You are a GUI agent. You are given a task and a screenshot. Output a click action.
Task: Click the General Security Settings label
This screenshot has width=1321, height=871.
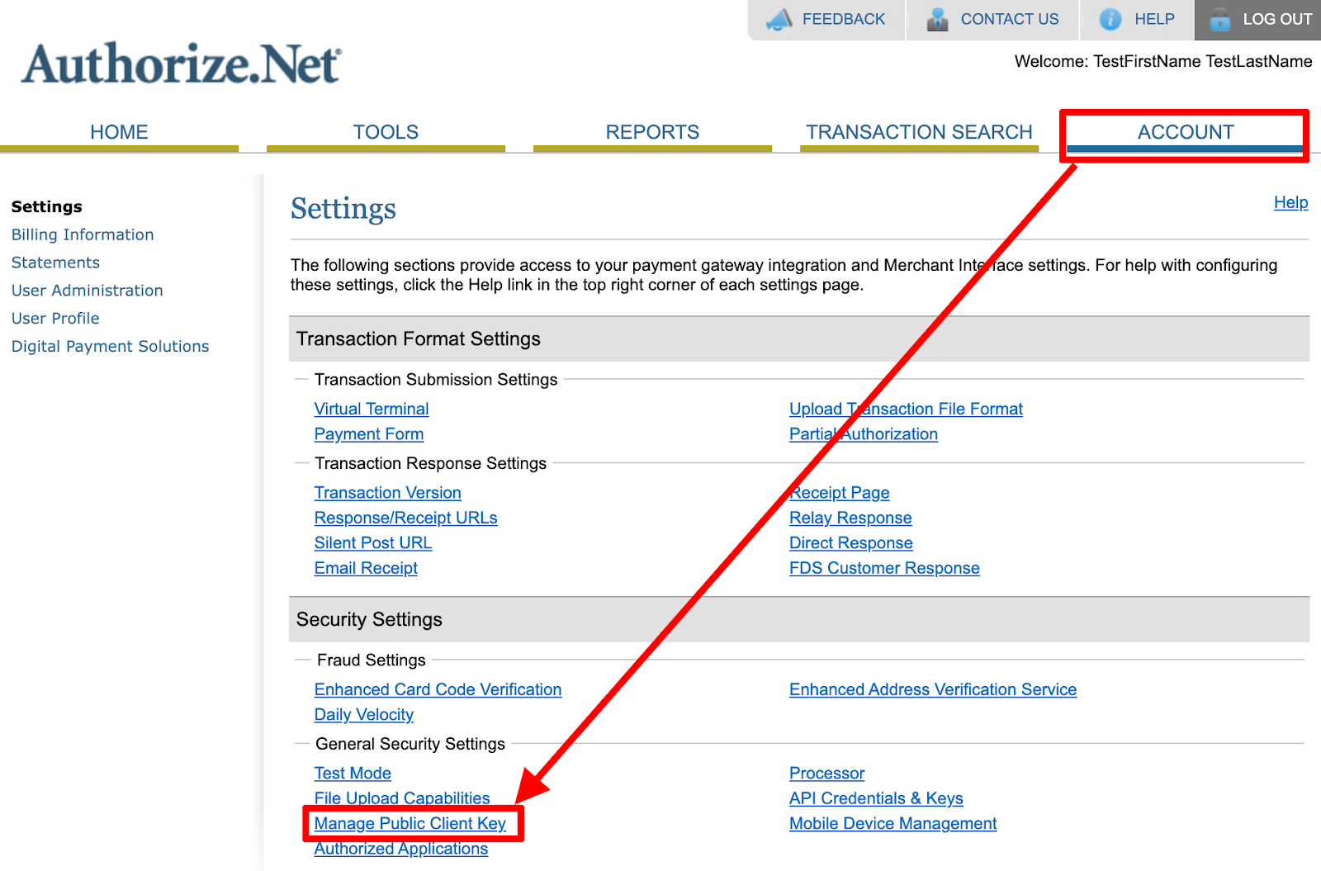tap(410, 744)
